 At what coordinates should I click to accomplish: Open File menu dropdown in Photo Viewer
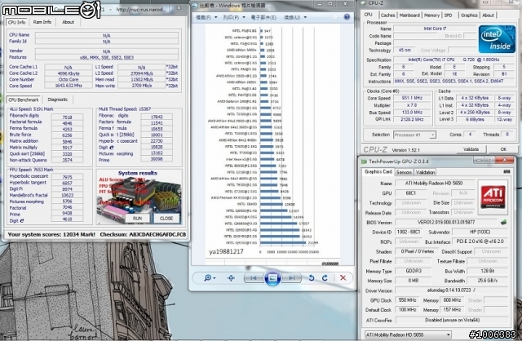tap(206, 17)
